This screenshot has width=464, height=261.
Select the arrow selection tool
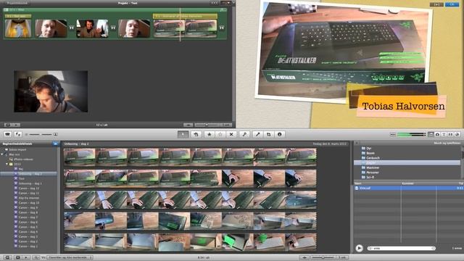(183, 134)
